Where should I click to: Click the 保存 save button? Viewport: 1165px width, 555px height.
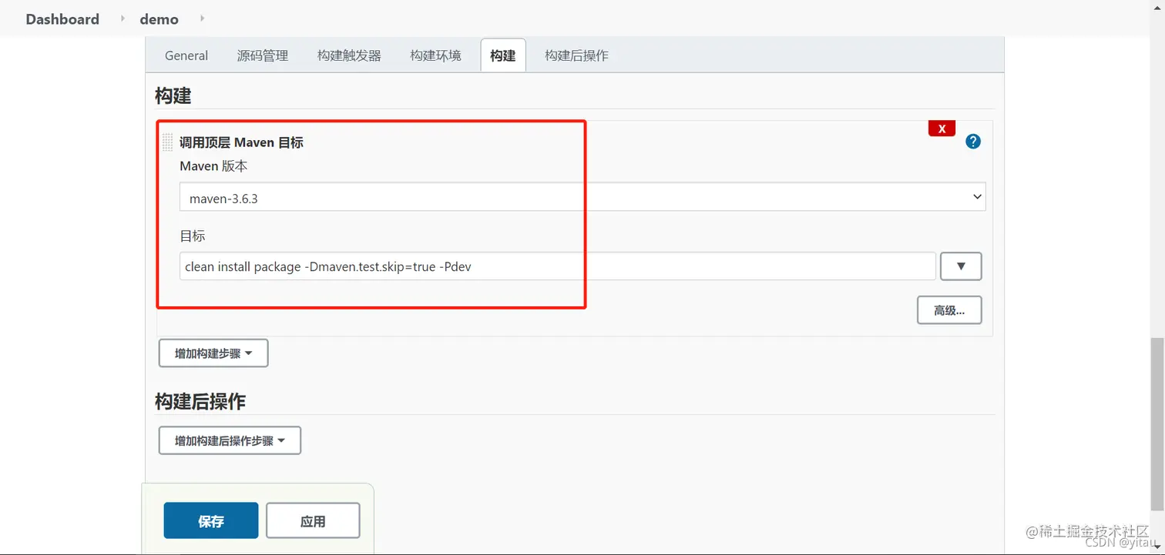pyautogui.click(x=211, y=521)
